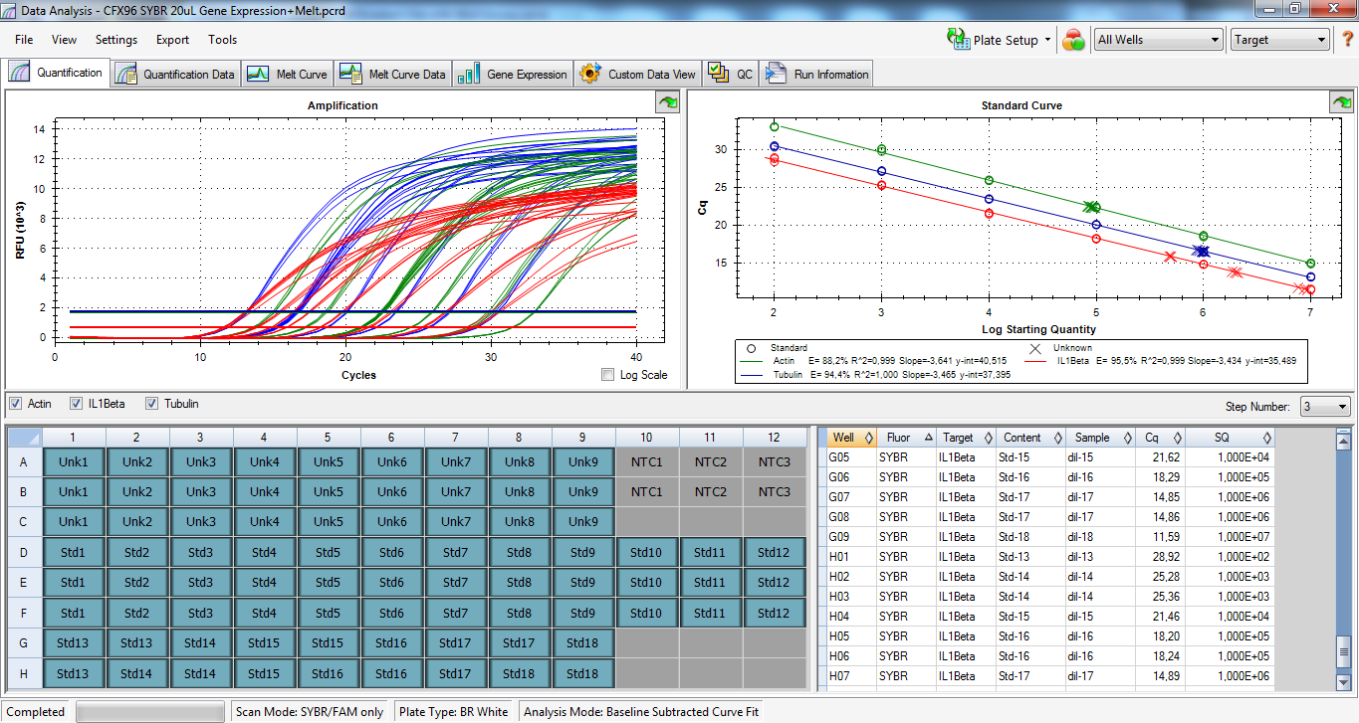Click the Gene Expression bar chart icon

468,75
